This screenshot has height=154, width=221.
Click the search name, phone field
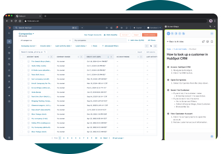33,52
